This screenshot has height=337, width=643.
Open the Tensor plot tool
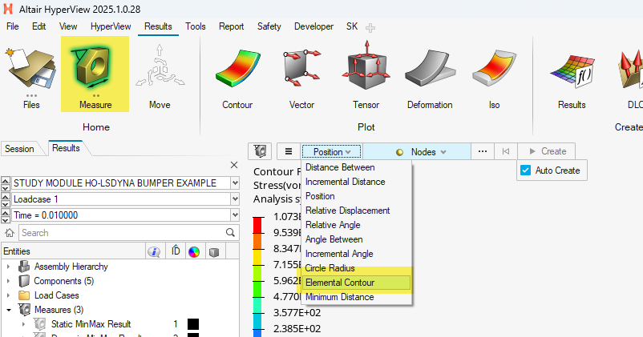[366, 76]
